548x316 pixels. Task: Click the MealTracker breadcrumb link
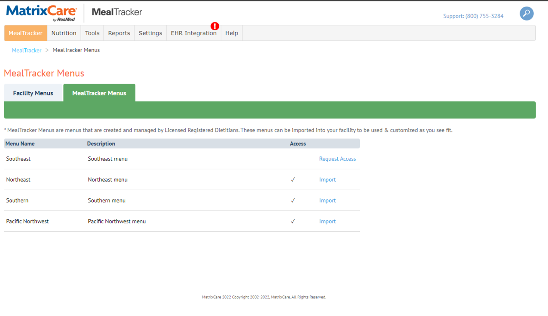pyautogui.click(x=27, y=50)
